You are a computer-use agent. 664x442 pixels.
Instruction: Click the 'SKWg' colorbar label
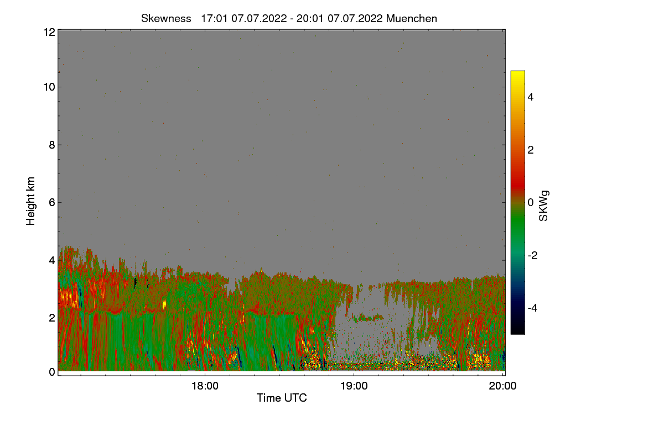(x=544, y=206)
